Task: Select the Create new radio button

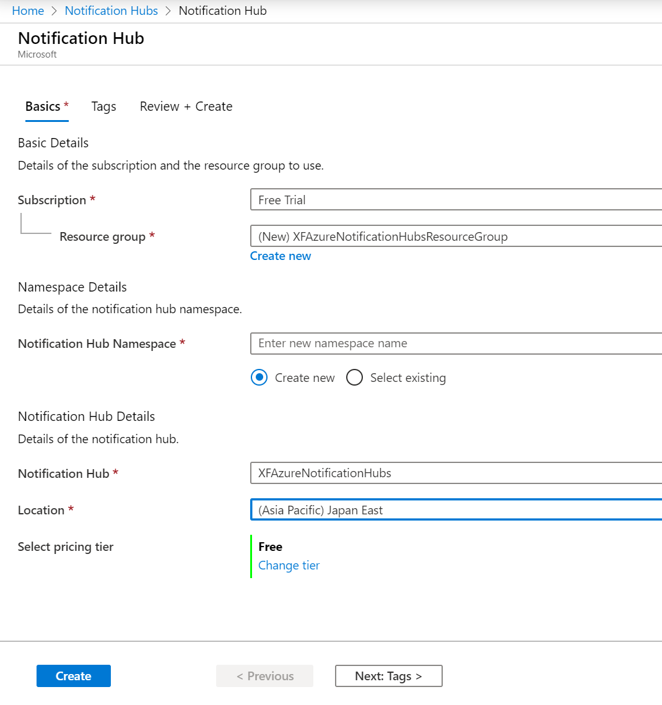Action: [259, 378]
